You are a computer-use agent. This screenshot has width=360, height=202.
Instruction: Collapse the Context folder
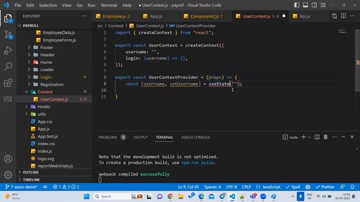point(26,91)
